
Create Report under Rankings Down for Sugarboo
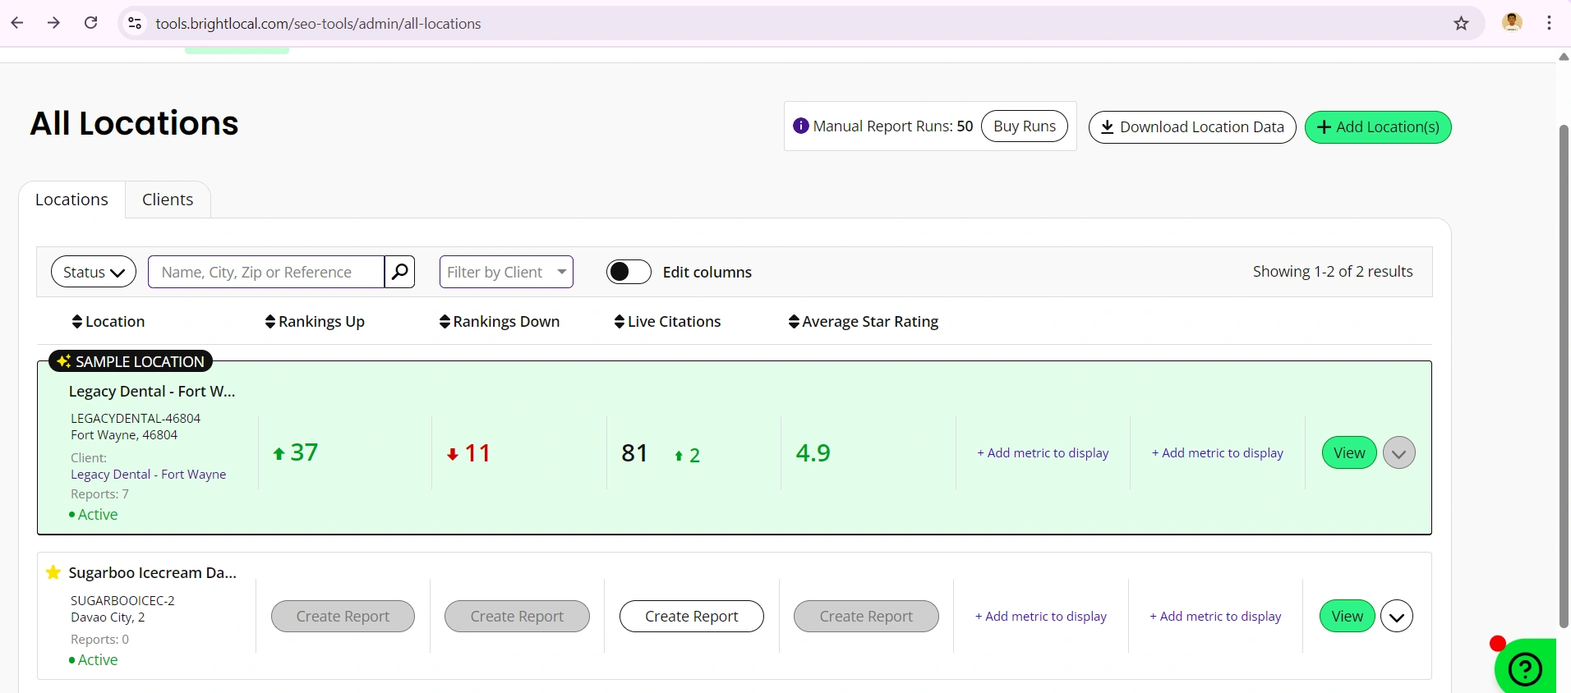tap(517, 616)
